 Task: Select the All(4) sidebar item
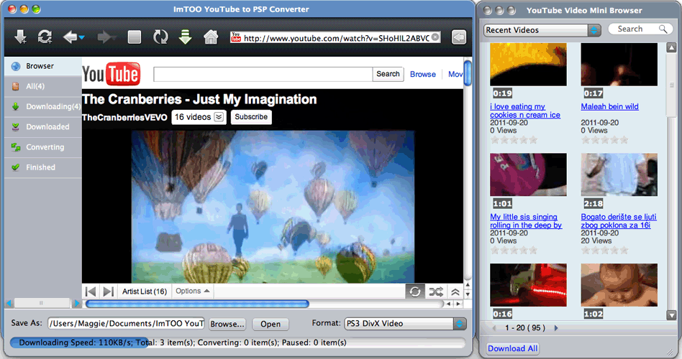pos(43,86)
